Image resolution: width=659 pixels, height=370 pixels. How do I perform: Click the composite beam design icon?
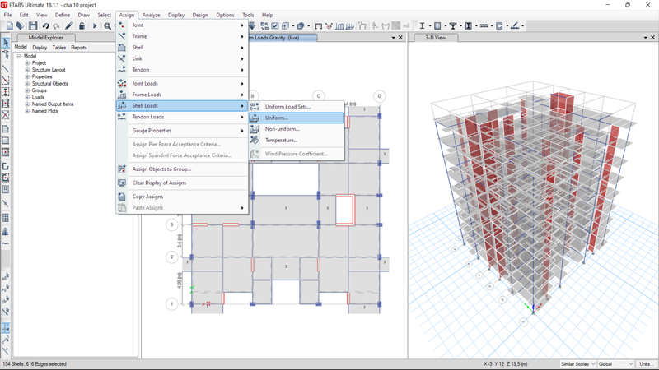pos(453,26)
